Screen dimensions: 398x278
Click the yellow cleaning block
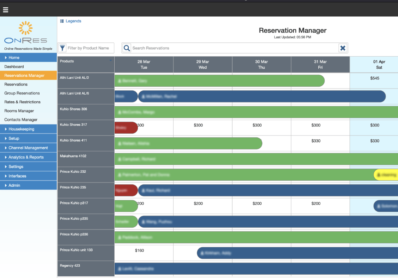point(386,175)
